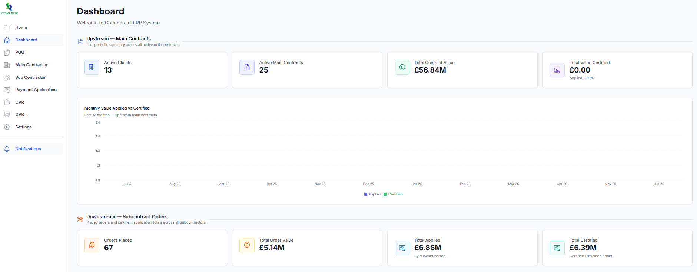697x272 pixels.
Task: Click the Total Order Value euro icon
Action: (247, 245)
